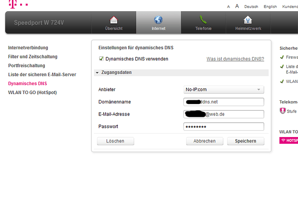Open WLAN TO GO (HotSpot) entry
The height and width of the screenshot is (224, 298).
tap(33, 92)
